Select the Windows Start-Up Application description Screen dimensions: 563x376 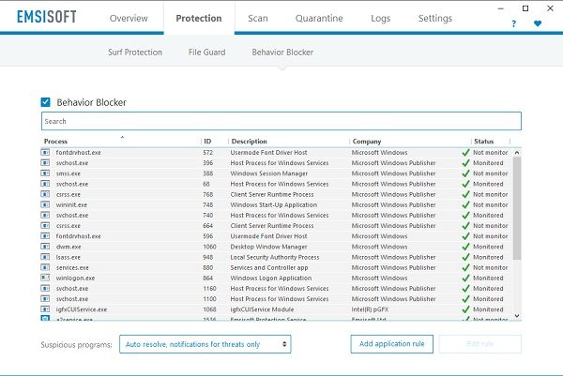tap(274, 204)
